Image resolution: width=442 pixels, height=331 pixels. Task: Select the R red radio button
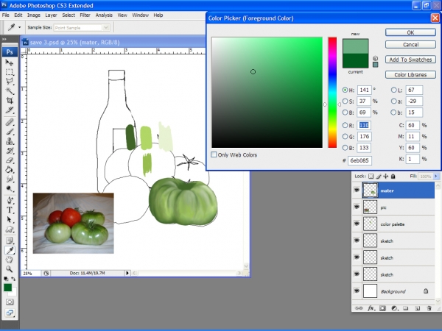(345, 125)
